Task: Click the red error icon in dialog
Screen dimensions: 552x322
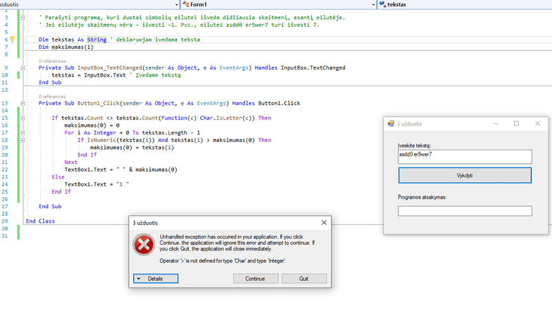Action: (x=143, y=245)
